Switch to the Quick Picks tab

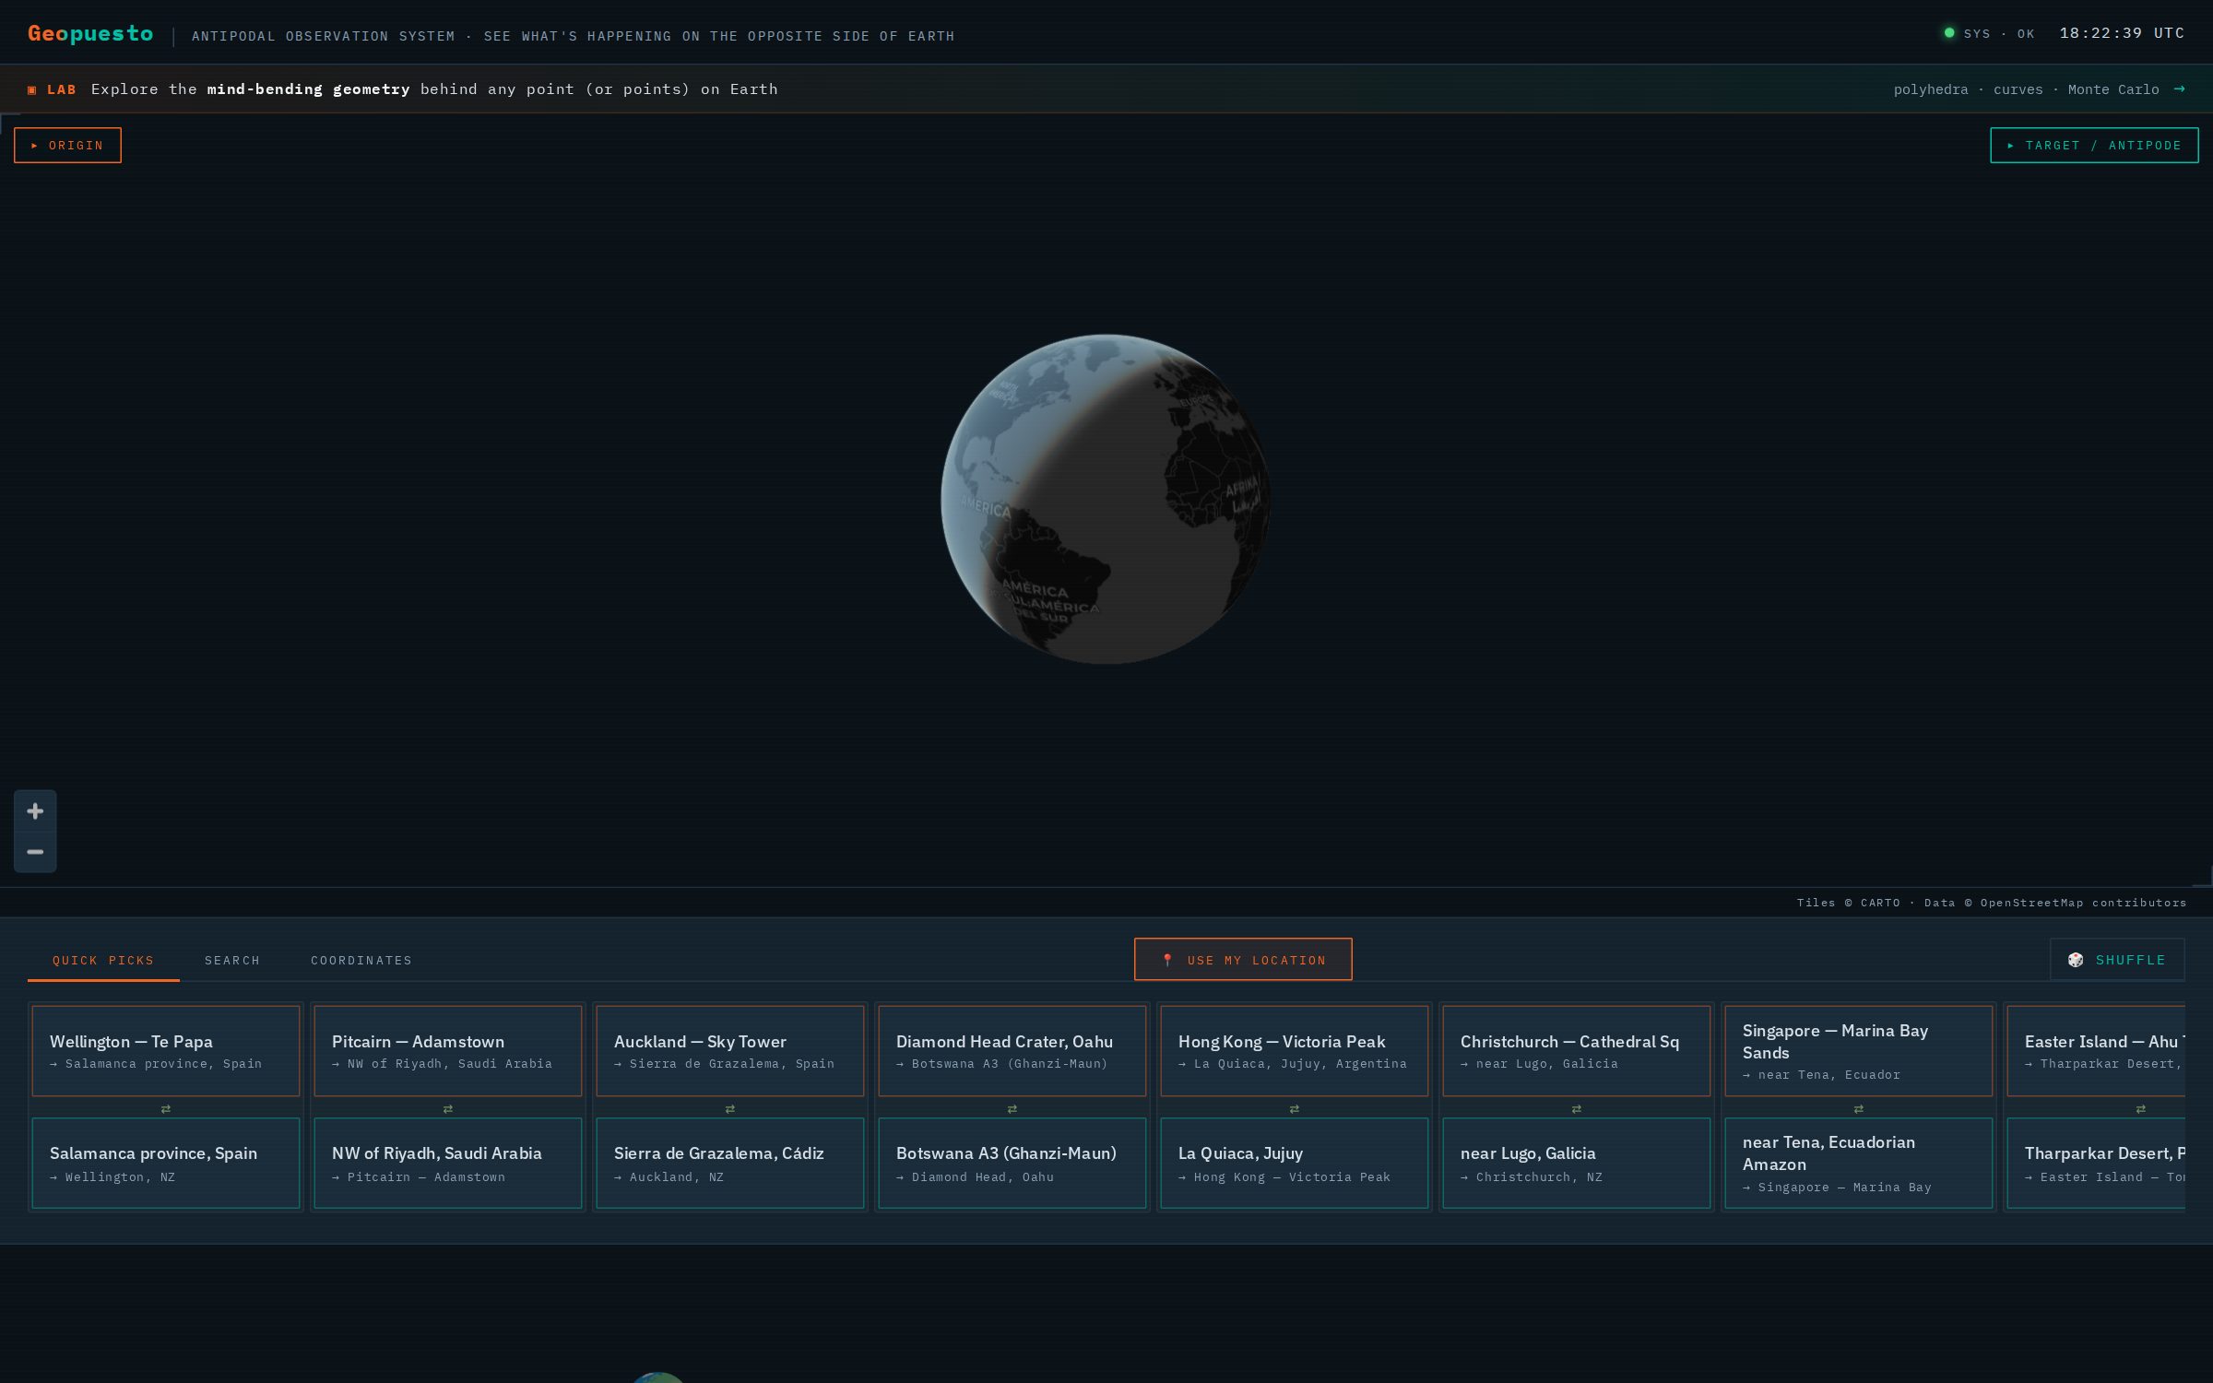point(103,961)
